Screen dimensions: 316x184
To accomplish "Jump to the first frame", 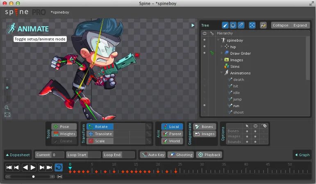I will [9, 168].
